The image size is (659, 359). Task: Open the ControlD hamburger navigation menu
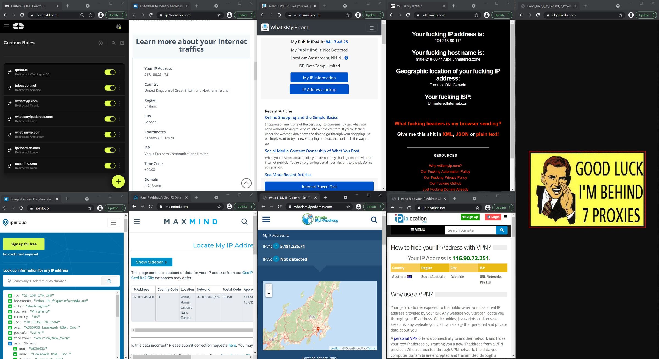(6, 26)
